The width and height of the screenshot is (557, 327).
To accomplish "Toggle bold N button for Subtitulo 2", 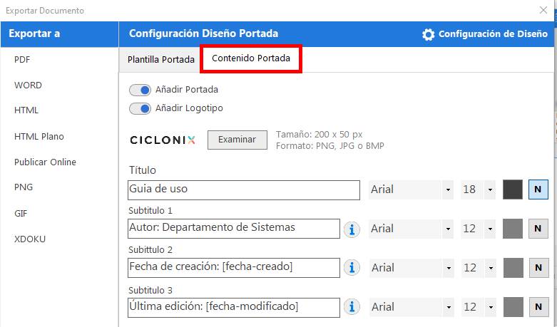I will (538, 268).
